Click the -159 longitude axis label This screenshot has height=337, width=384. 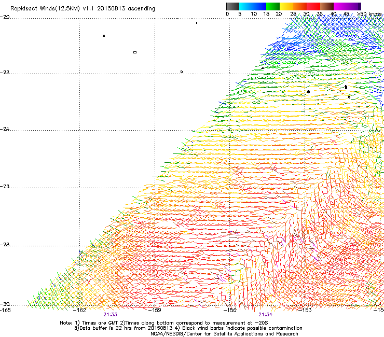coord(155,310)
